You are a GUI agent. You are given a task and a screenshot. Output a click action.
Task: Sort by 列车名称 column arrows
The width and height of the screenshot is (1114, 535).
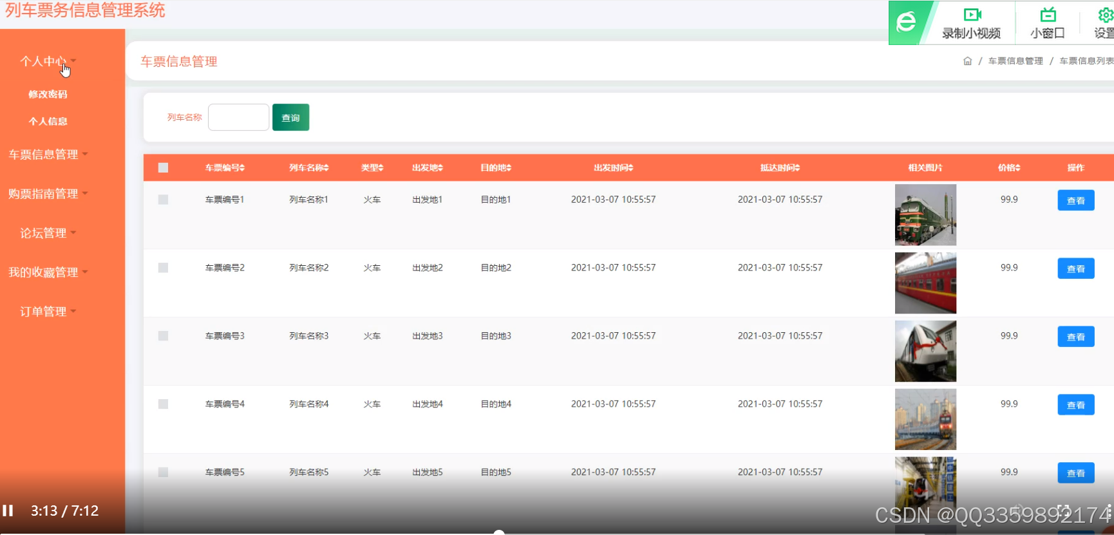coord(326,168)
